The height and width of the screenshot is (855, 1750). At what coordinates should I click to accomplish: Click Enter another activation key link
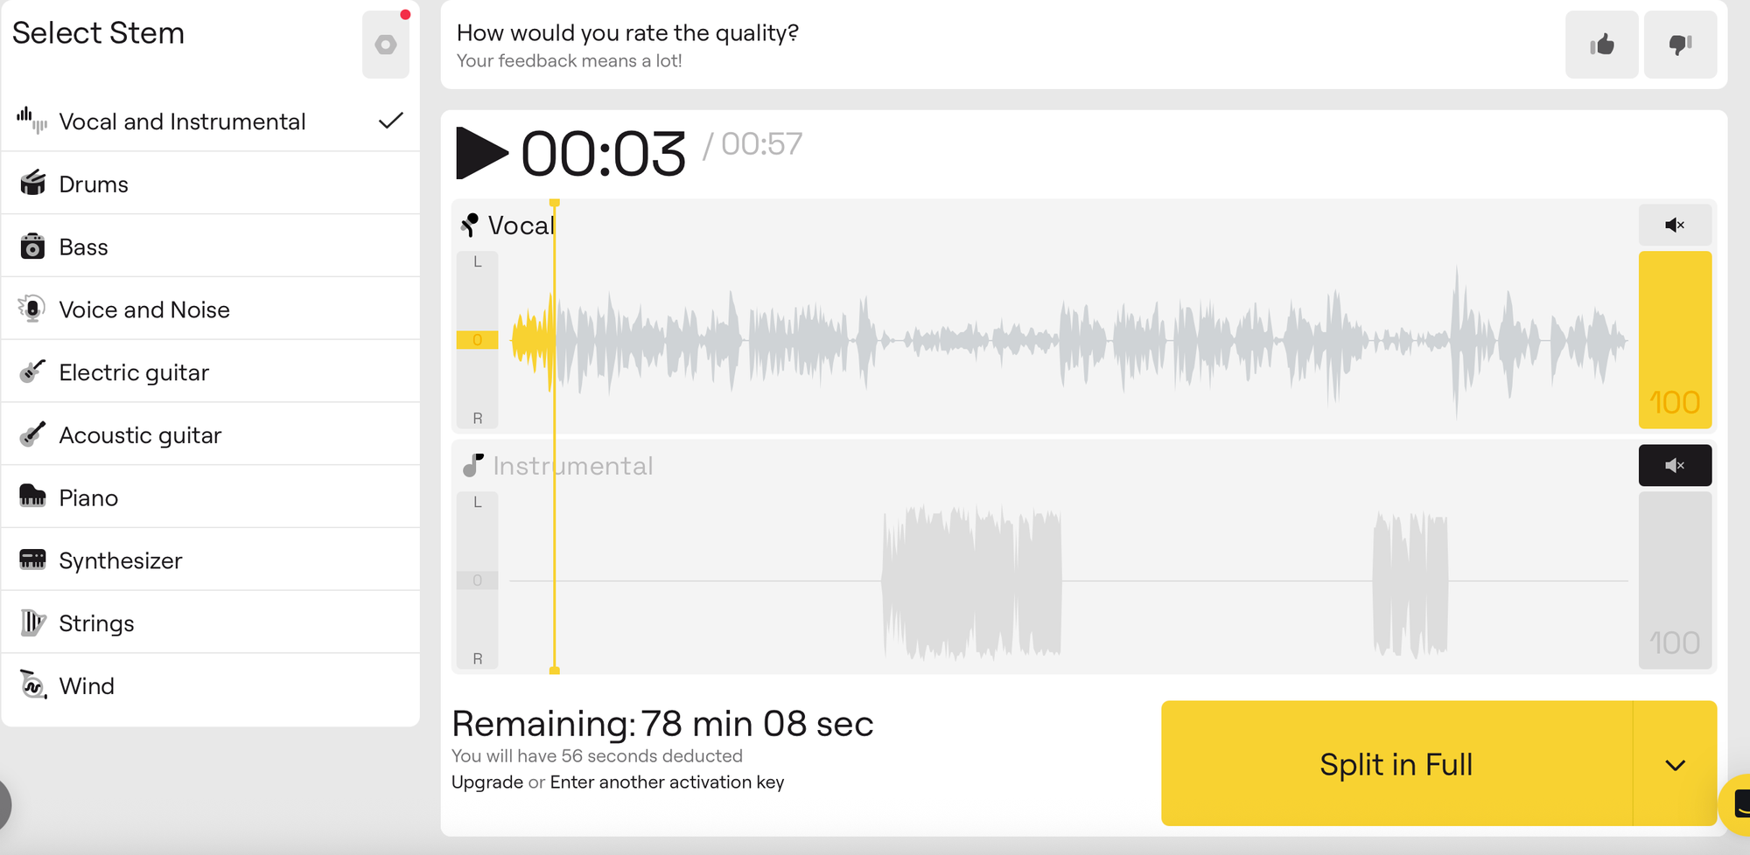(667, 782)
